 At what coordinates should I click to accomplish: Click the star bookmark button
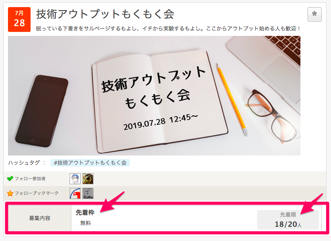coord(314,14)
